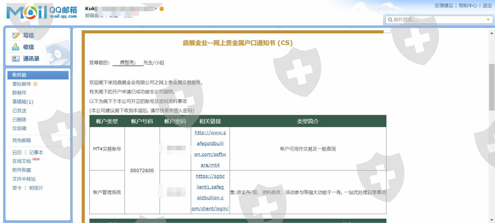Open the 星标邮件 starred folder
This screenshot has width=495, height=223.
tap(22, 84)
